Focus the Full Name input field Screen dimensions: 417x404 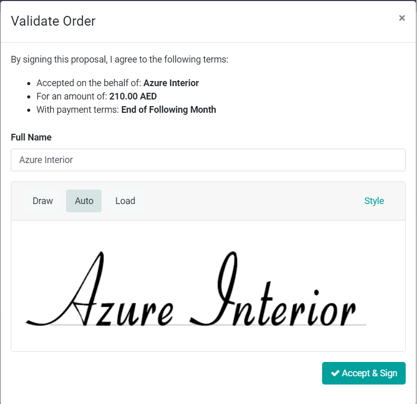click(x=208, y=160)
